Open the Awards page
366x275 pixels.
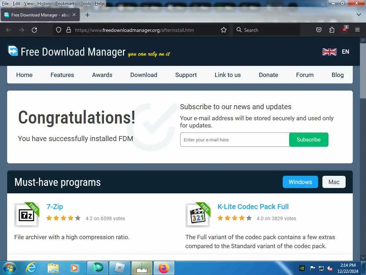click(x=102, y=75)
